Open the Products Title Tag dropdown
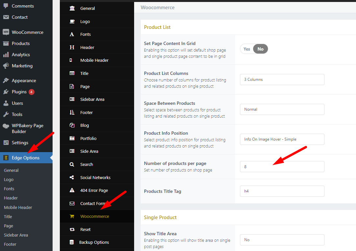This screenshot has width=356, height=251. 282,191
